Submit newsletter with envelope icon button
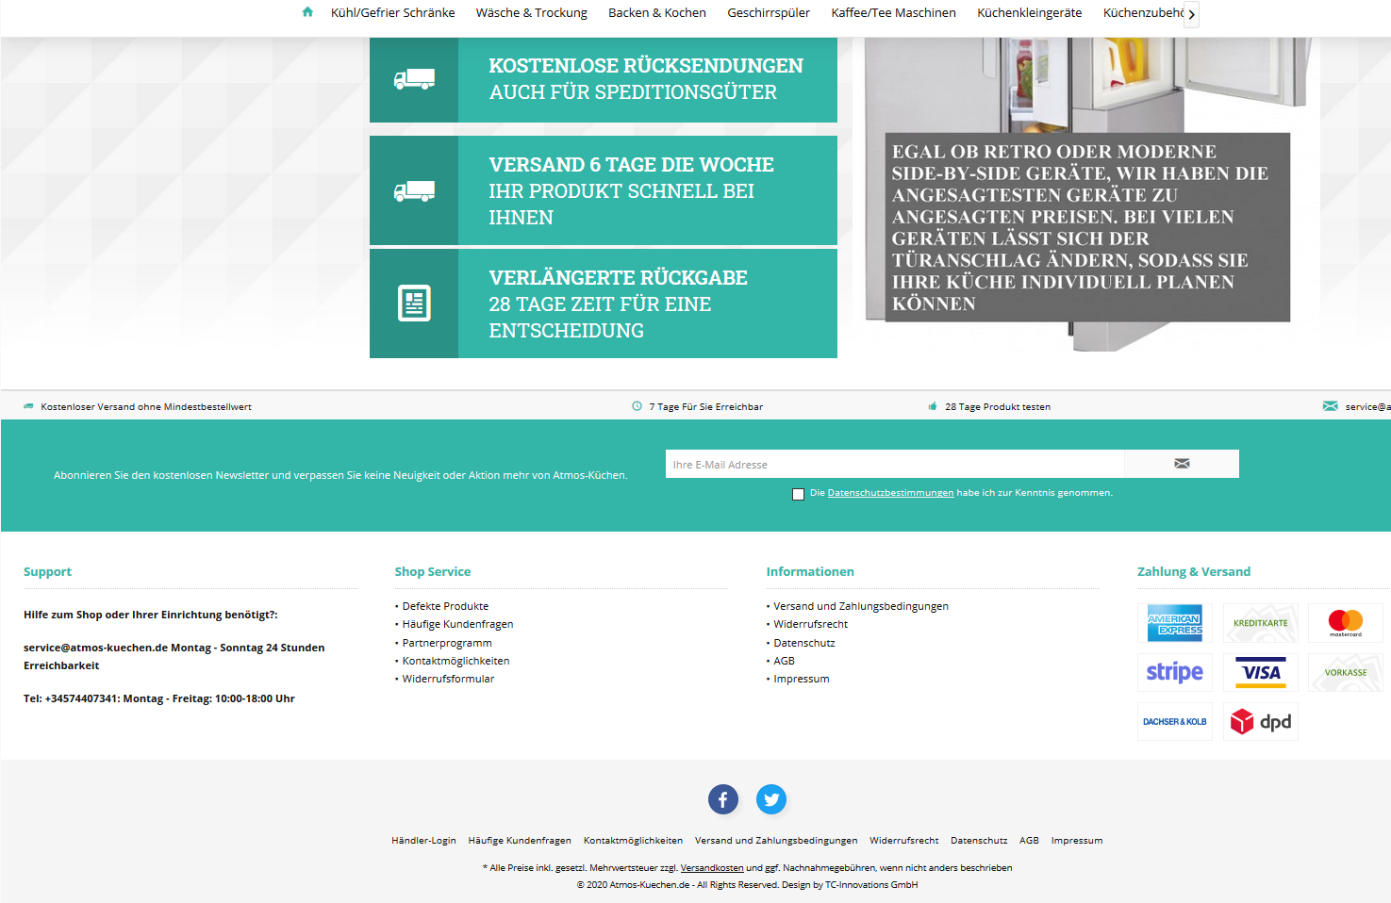This screenshot has width=1391, height=903. coord(1181,464)
